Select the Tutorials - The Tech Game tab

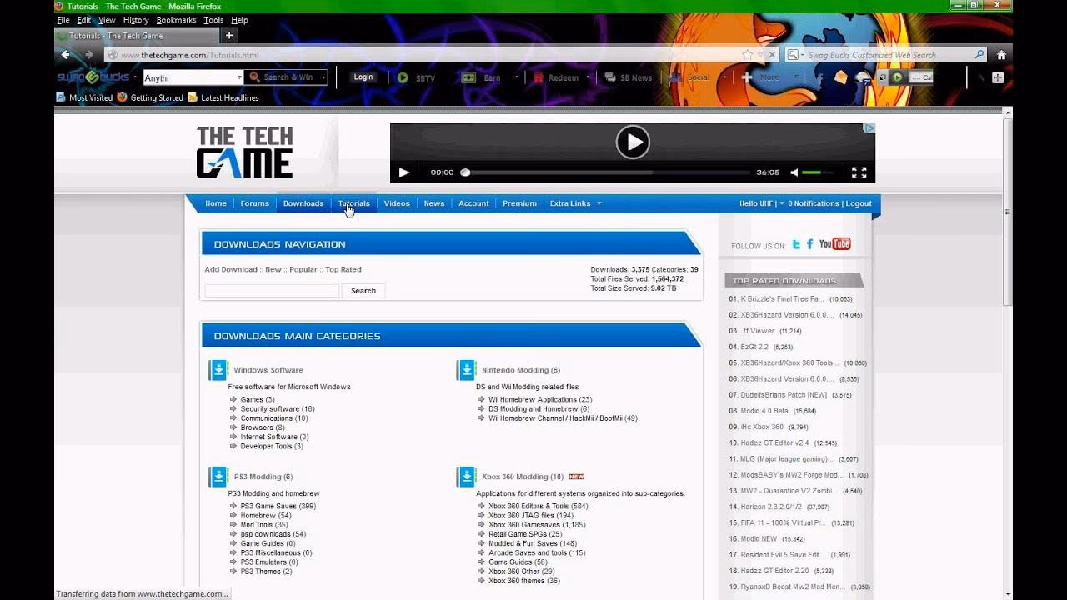137,36
